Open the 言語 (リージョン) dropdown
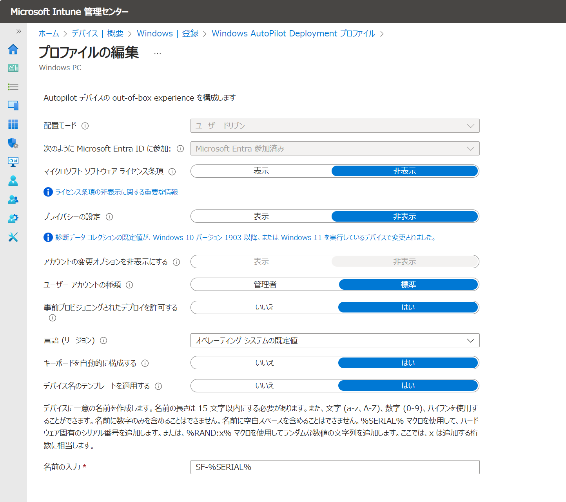The image size is (566, 502). tap(470, 340)
